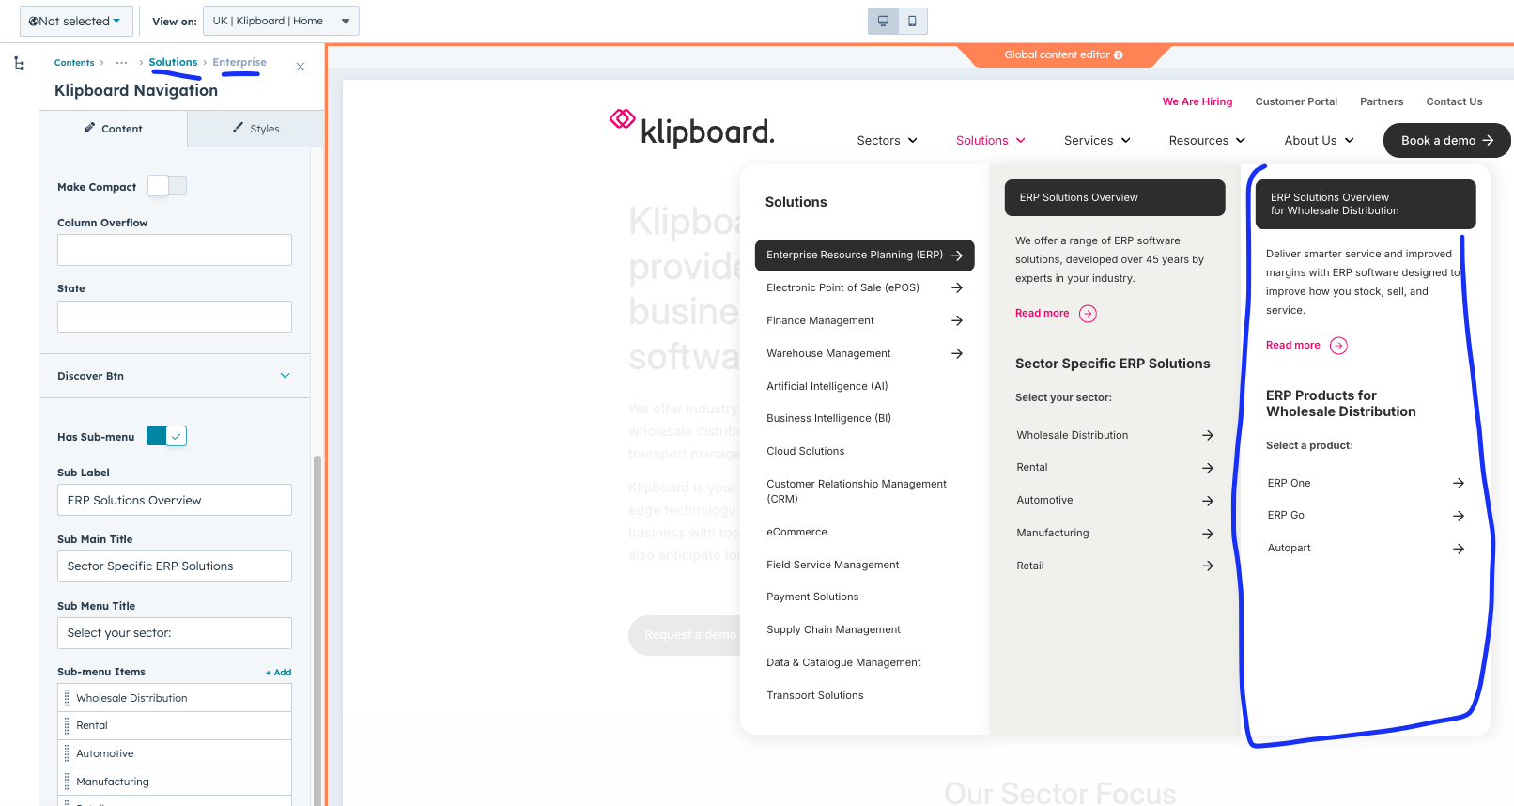Click arrow beside Automotive sector

coord(1208,501)
